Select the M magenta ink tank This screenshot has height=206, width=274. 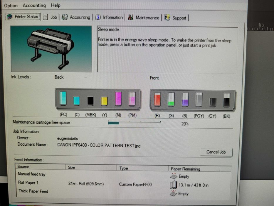point(118,99)
